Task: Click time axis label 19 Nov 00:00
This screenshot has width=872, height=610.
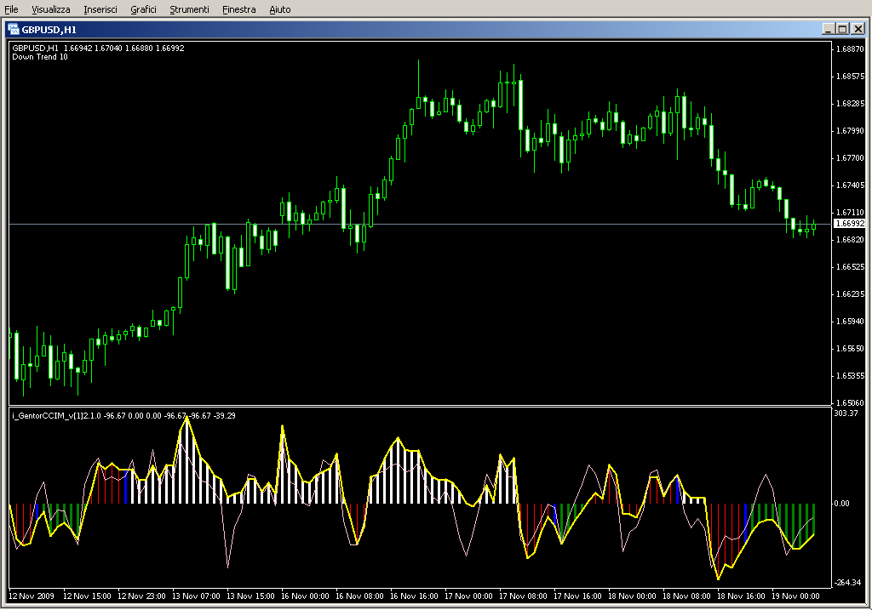Action: coord(795,596)
